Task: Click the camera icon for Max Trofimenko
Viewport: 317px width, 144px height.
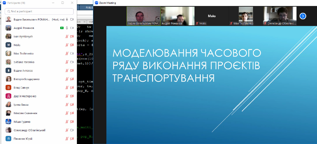Action: click(72, 54)
